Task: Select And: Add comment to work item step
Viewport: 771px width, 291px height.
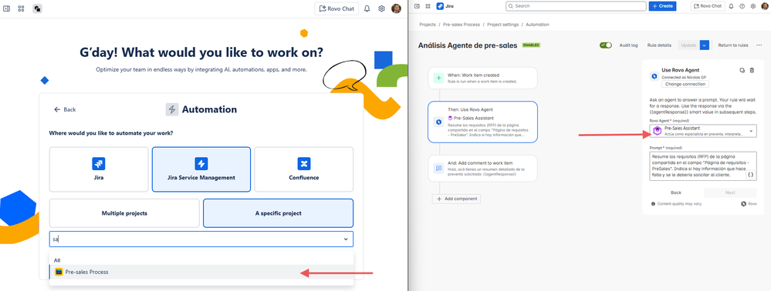Action: point(482,169)
